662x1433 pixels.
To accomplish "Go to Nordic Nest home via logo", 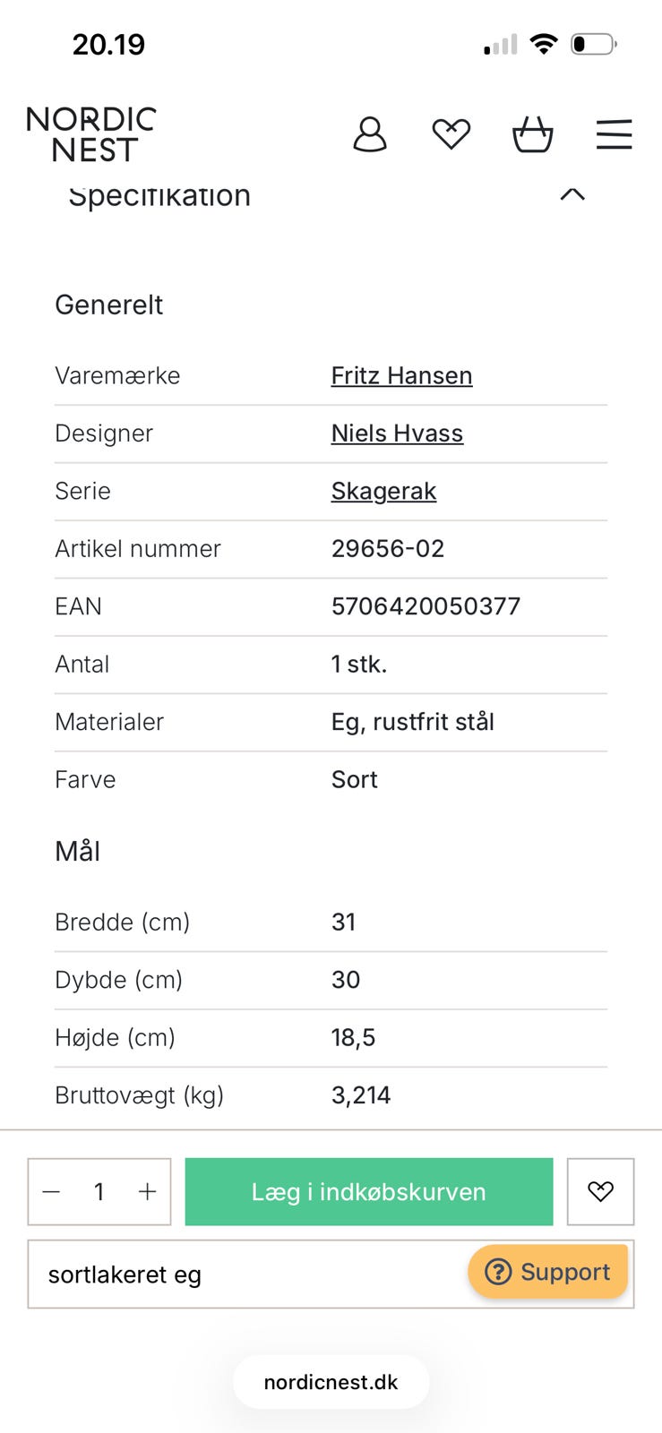I will (91, 134).
